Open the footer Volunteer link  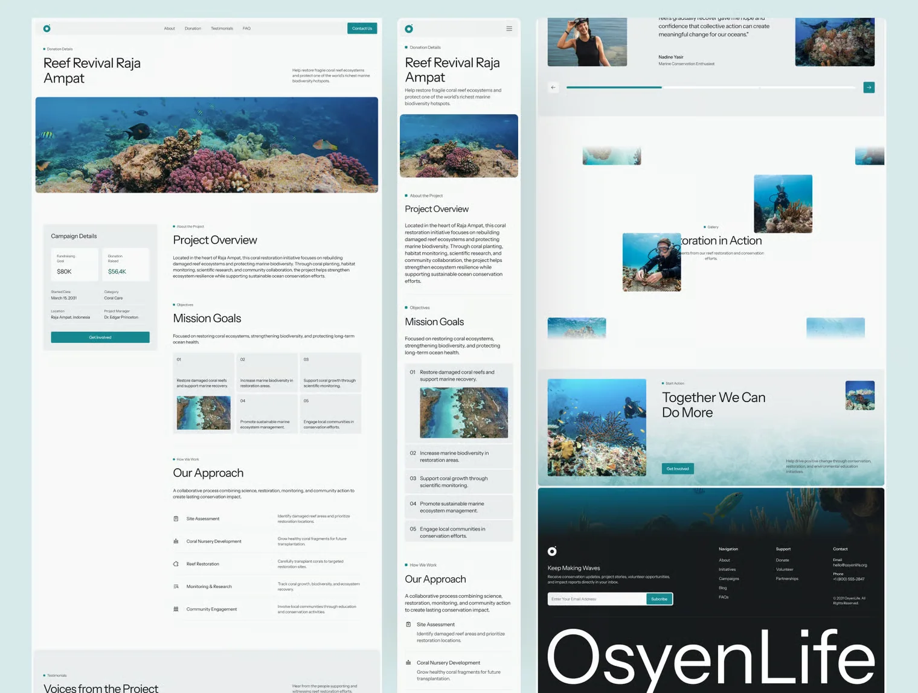coord(785,569)
